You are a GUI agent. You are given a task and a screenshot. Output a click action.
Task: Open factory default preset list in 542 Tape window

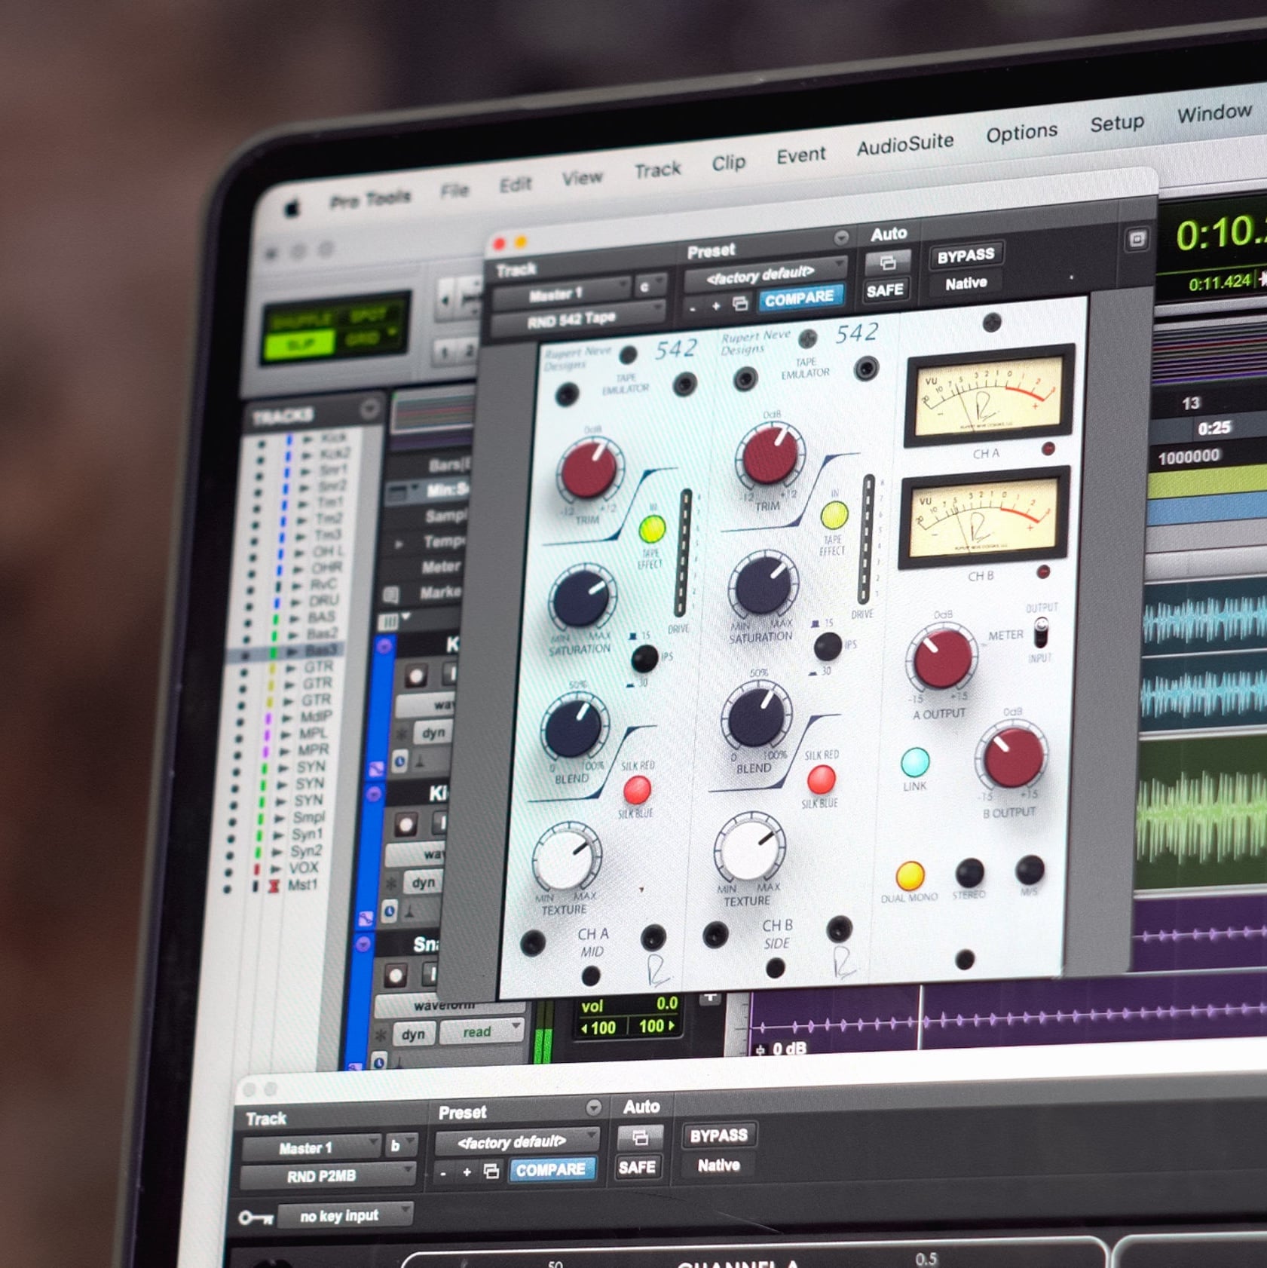764,275
